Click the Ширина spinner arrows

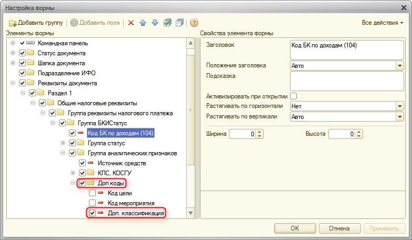tap(259, 134)
